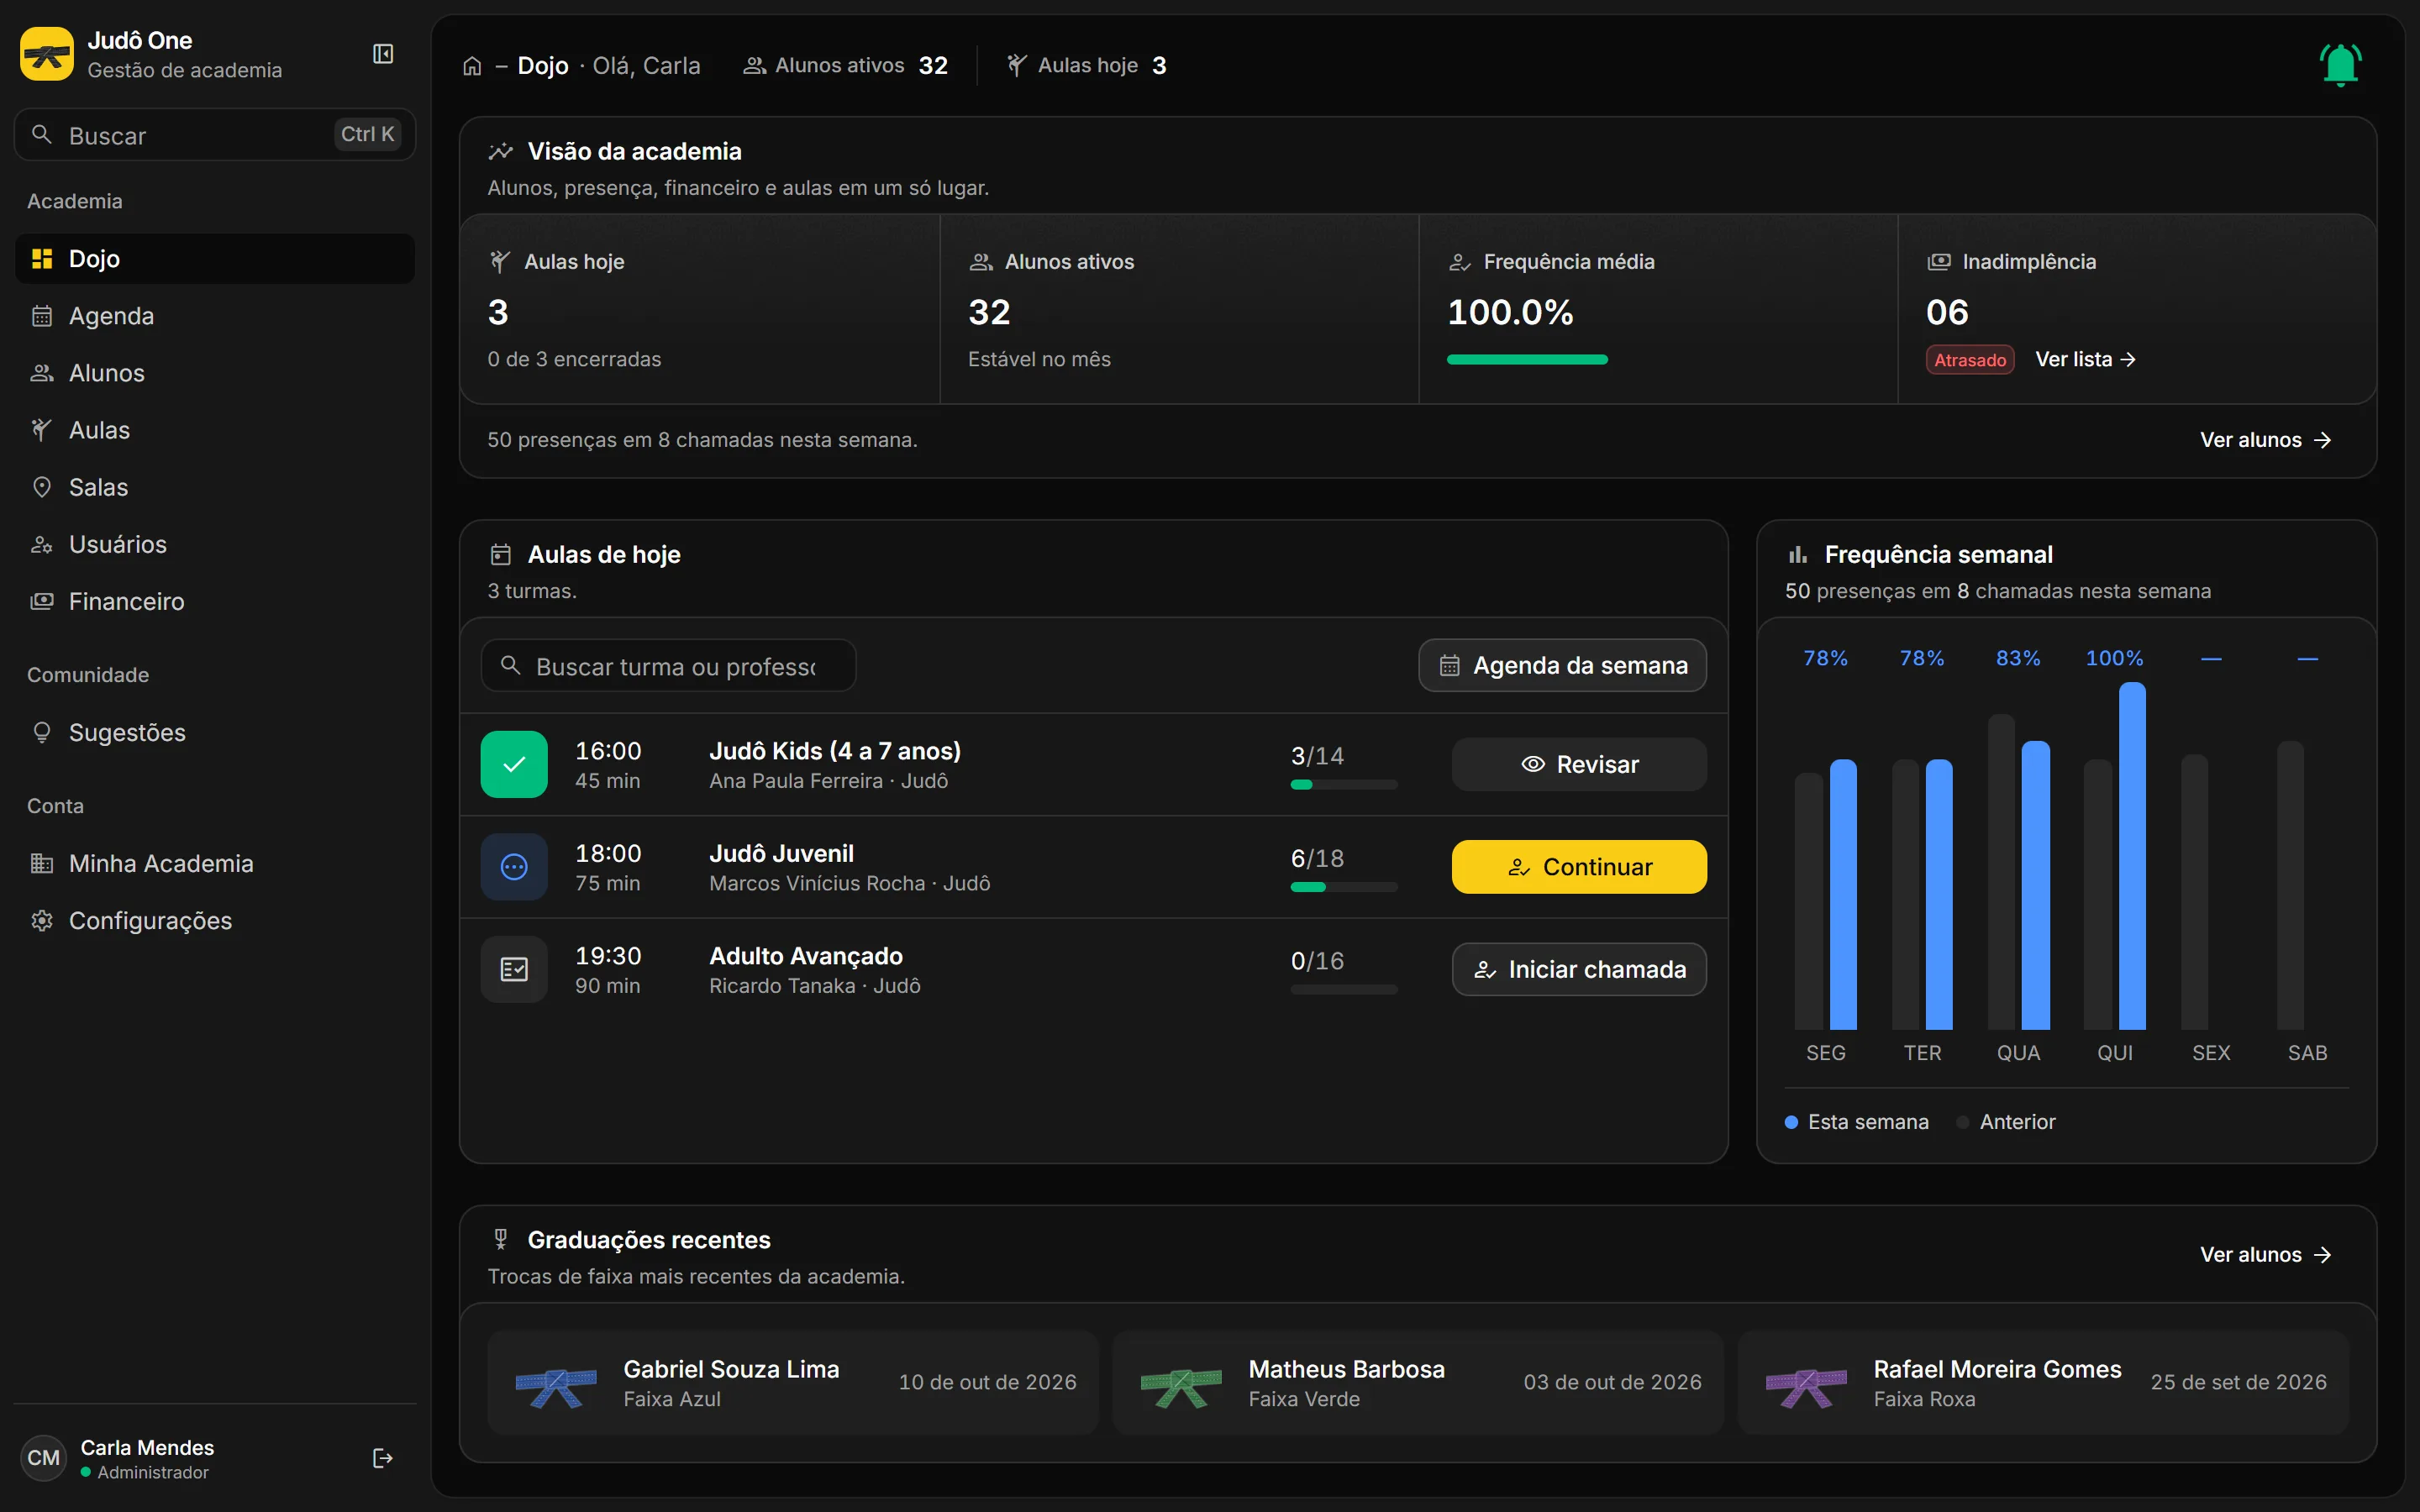Open Salas in the sidebar
This screenshot has width=2420, height=1512.
point(215,487)
